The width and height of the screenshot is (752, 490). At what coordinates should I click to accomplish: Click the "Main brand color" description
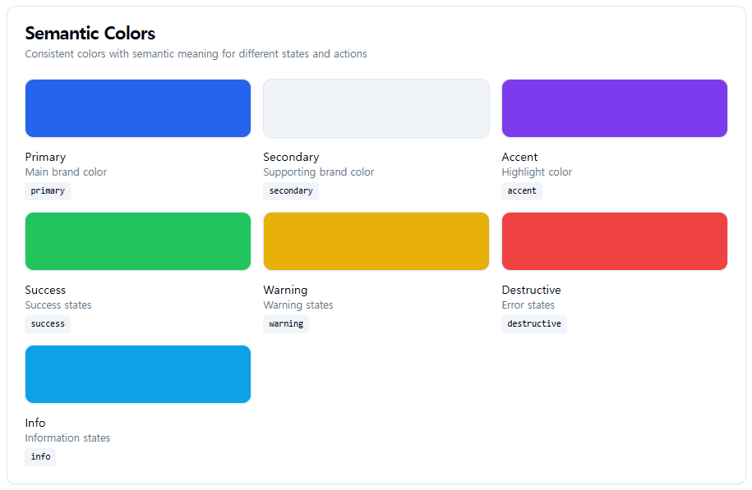click(x=66, y=172)
